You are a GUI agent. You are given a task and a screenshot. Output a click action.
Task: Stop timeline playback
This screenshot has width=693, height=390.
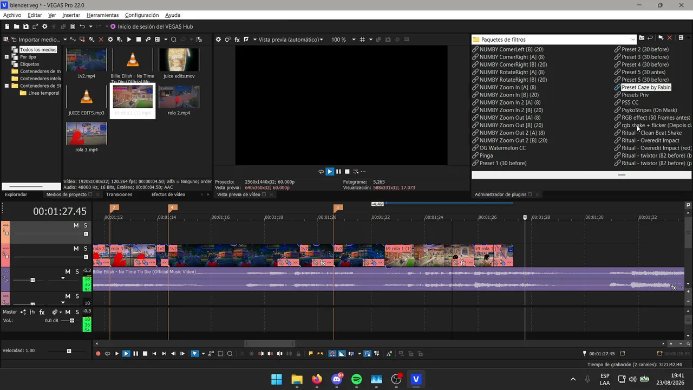145,354
